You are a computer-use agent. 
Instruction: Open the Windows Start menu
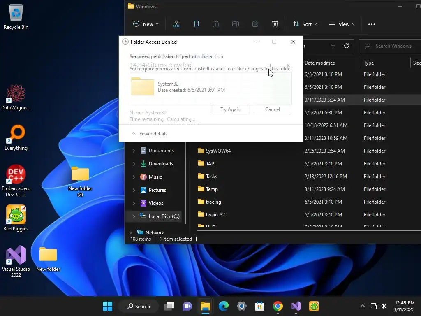[107, 306]
